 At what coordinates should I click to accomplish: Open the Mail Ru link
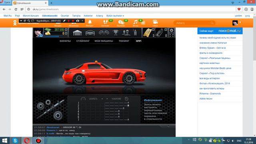8,16
